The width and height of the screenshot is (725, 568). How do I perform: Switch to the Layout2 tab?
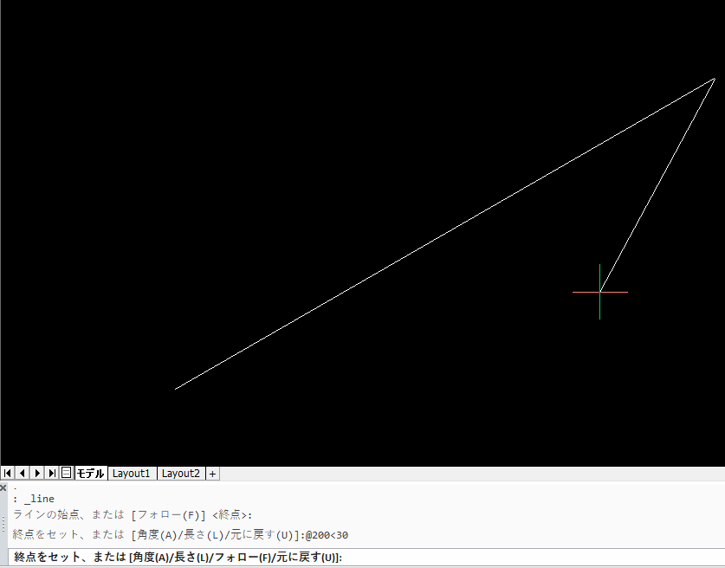(181, 474)
